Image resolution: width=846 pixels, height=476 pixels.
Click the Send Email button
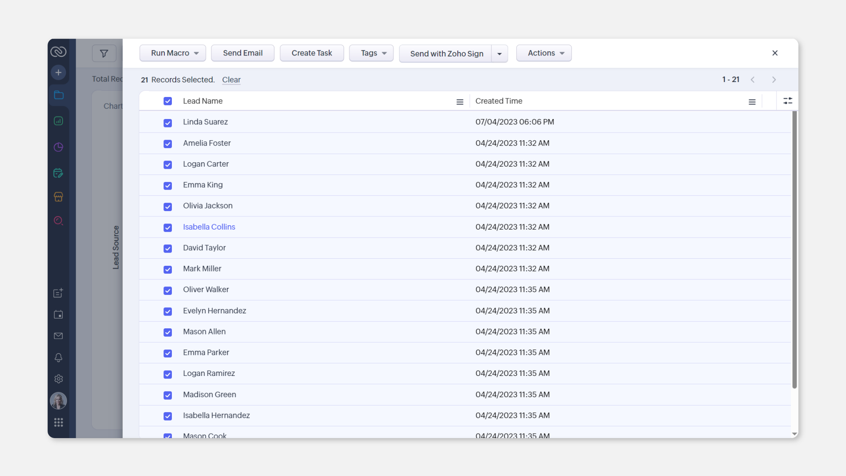pos(242,53)
